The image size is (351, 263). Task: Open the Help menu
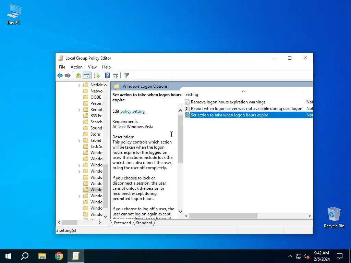(x=106, y=67)
